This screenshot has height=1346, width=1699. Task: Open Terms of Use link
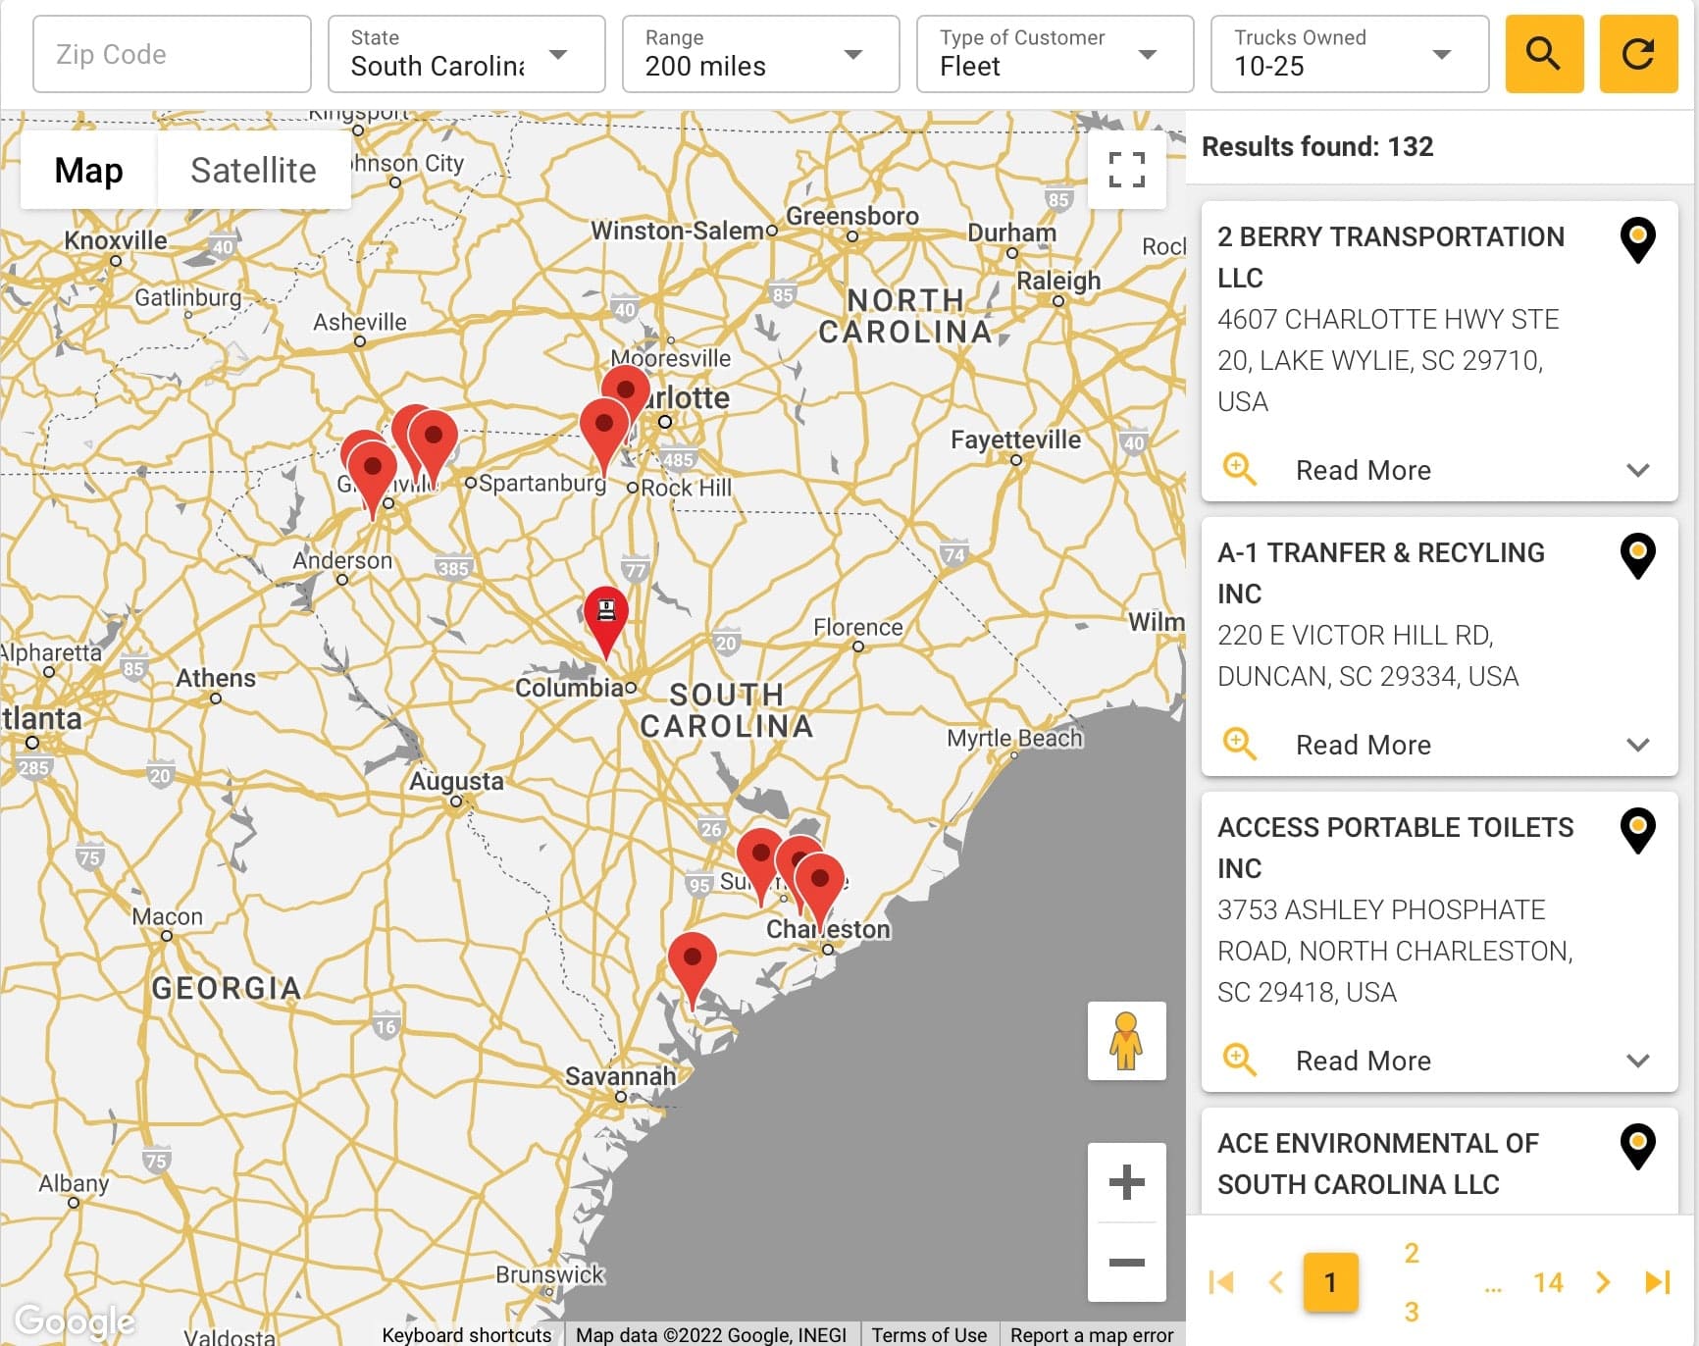(x=929, y=1334)
